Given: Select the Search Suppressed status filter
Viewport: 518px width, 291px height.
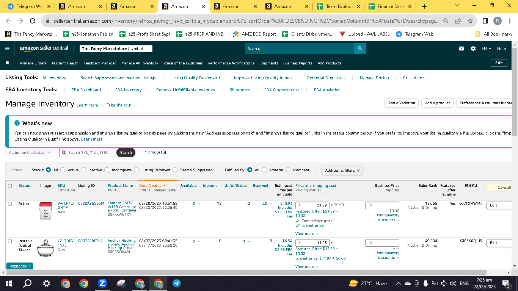Looking at the screenshot, I should point(175,170).
